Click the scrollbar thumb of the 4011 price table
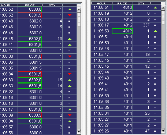 click(x=163, y=18)
